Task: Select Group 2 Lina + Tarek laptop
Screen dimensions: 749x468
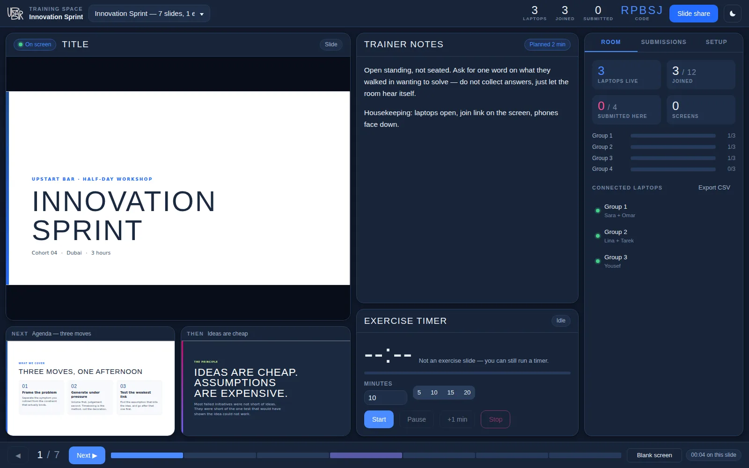Action: (663, 236)
